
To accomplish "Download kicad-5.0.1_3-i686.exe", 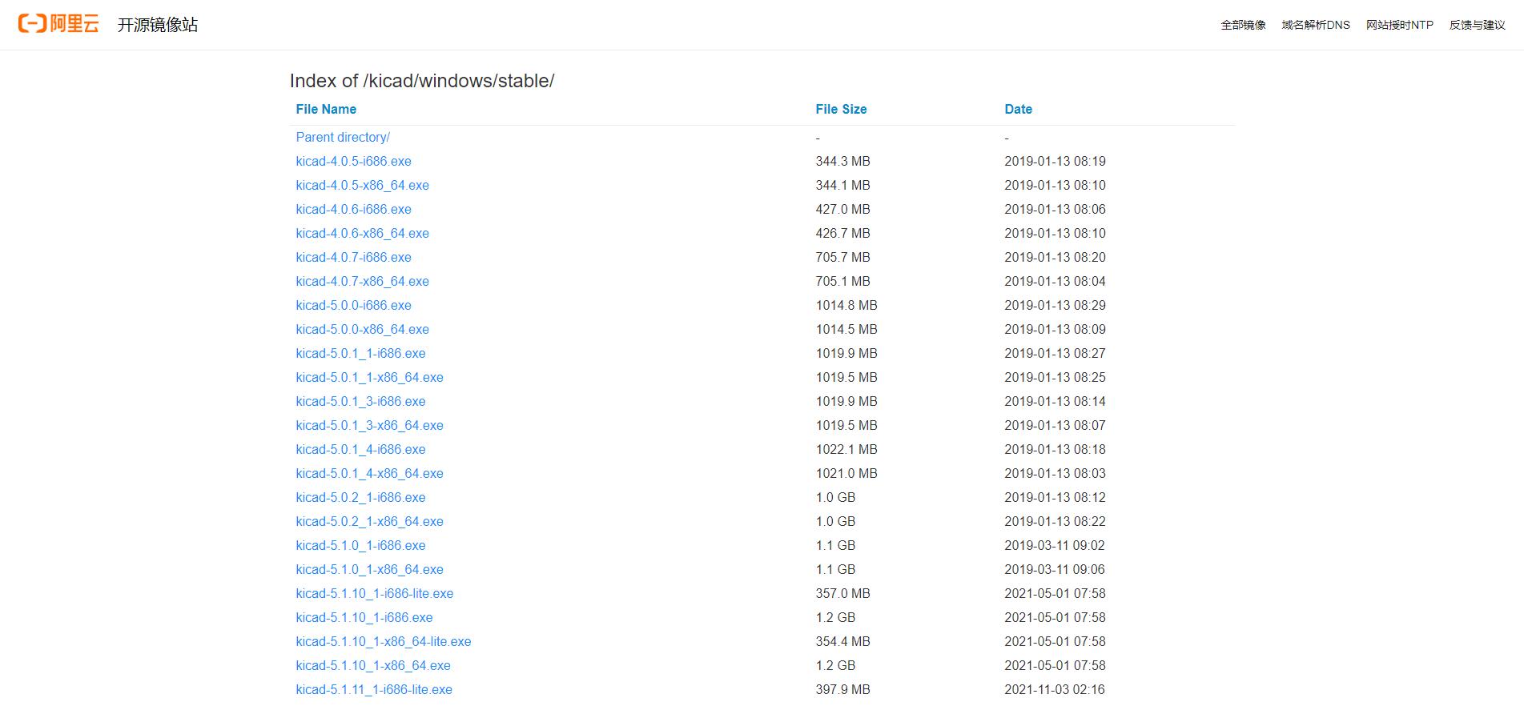I will (x=360, y=401).
